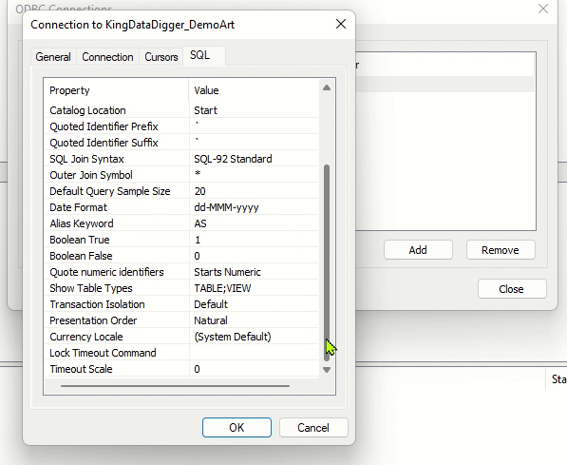
Task: Close the ODBC Connections window with X
Action: [x=543, y=9]
